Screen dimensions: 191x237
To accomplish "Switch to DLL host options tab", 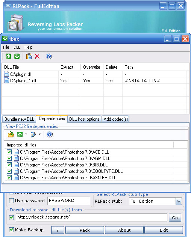I will click(84, 119).
